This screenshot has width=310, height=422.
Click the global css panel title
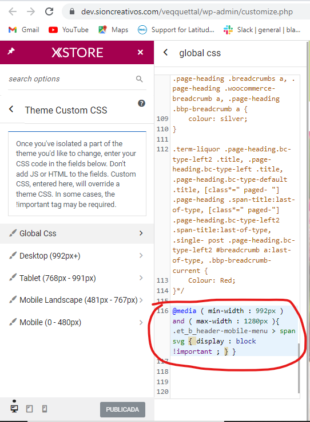(x=200, y=53)
